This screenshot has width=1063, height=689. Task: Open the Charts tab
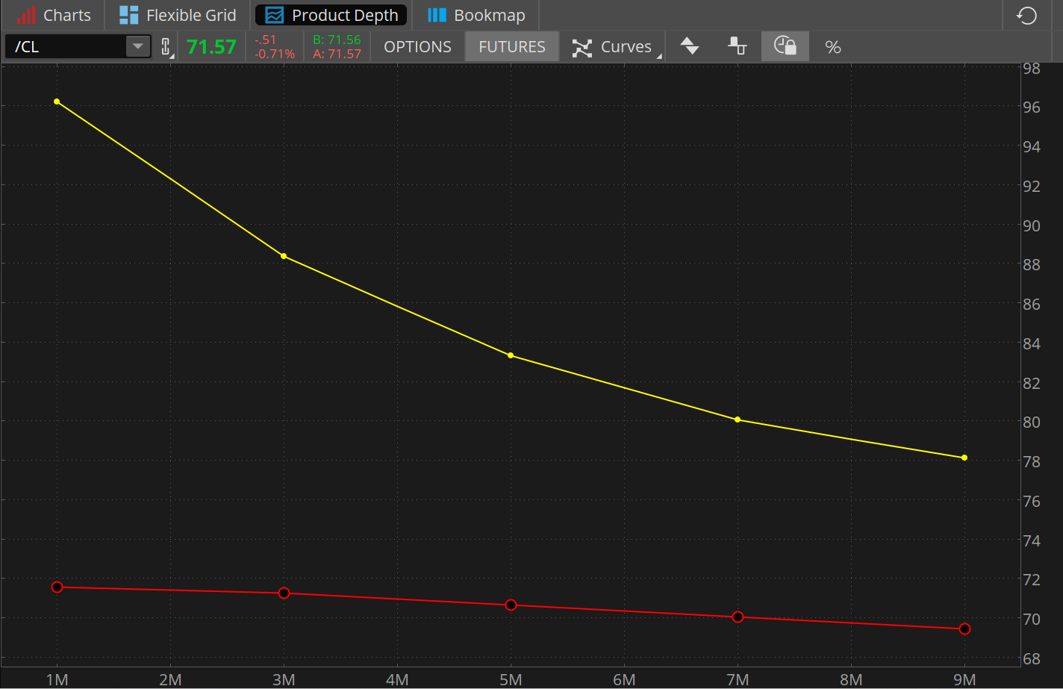pyautogui.click(x=52, y=15)
